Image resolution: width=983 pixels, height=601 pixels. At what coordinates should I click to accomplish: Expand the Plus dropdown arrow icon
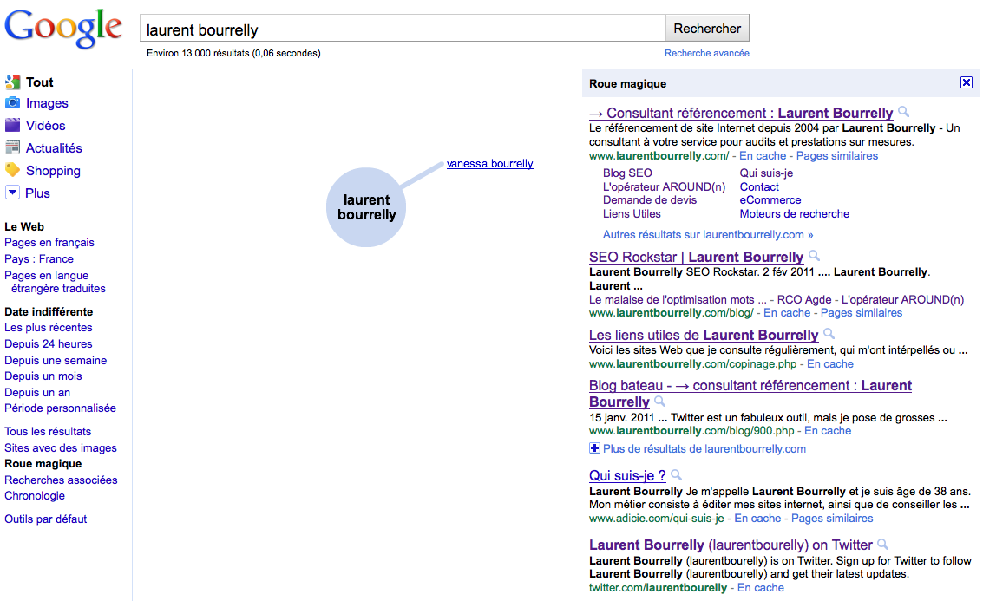click(x=12, y=193)
